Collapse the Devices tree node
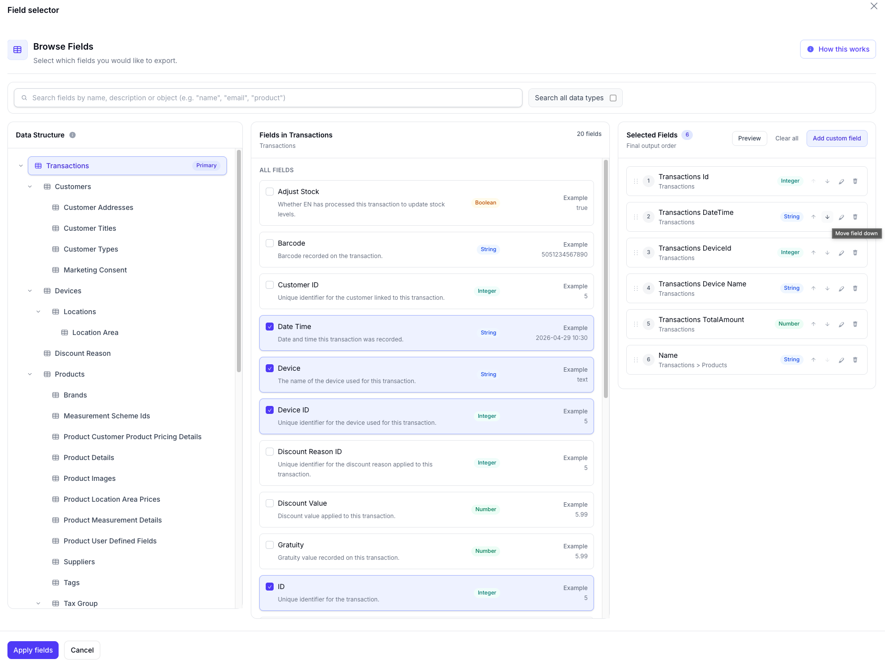Screen dimensions: 885x663 point(30,291)
